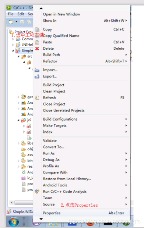Open the Build Path submenu
Viewport: 144px width, 228px height.
point(82,55)
